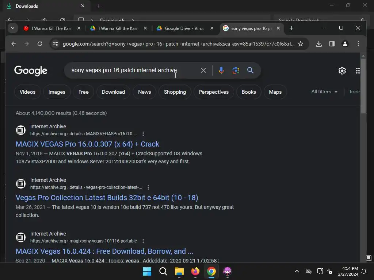Screen dimensions: 374x280
Task: Select the 'sony vegas pro 16' search tab
Action: pos(251,28)
